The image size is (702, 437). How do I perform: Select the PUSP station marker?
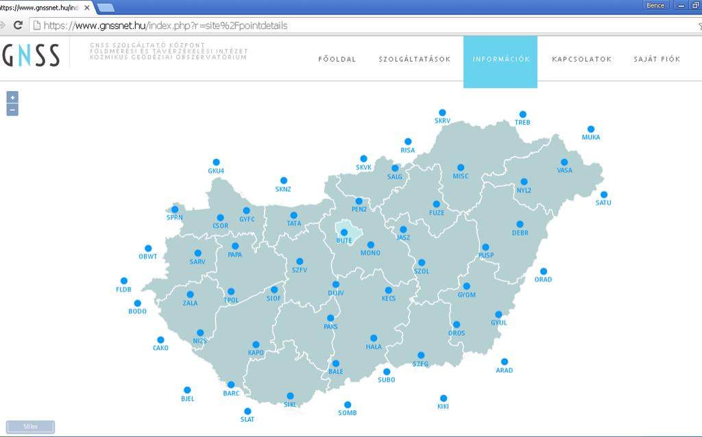tap(485, 247)
